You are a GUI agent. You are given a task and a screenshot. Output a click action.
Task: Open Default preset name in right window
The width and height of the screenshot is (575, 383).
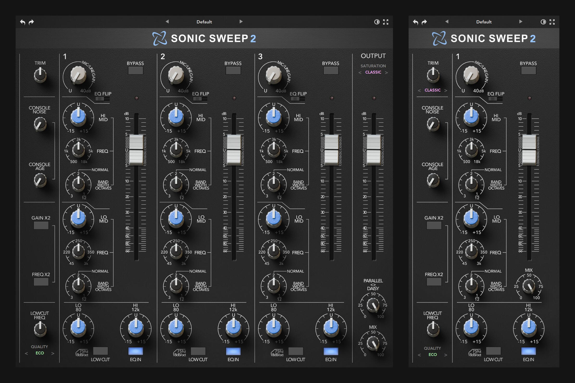click(x=484, y=22)
